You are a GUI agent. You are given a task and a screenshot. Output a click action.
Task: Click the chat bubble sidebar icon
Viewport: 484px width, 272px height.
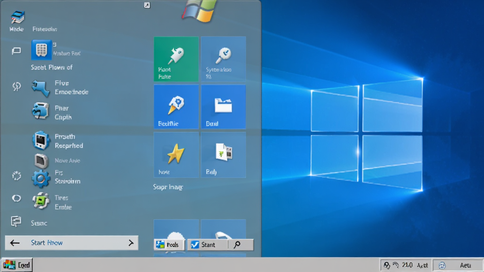(17, 51)
